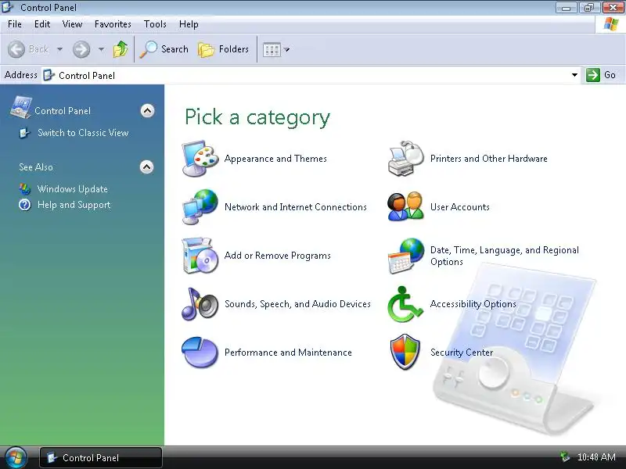Open the Appearance and Themes icon
This screenshot has width=626, height=469.
coord(200,159)
